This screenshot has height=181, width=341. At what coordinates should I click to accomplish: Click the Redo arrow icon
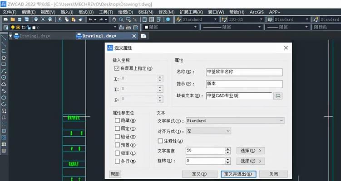[x=101, y=19]
